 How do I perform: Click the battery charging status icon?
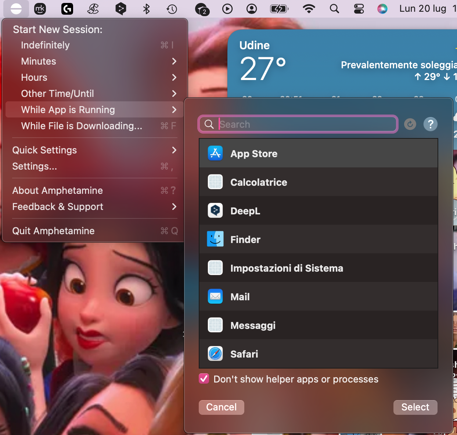[279, 8]
